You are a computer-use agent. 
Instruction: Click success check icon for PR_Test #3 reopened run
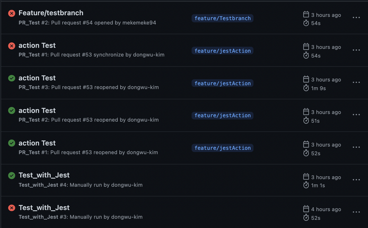click(11, 78)
